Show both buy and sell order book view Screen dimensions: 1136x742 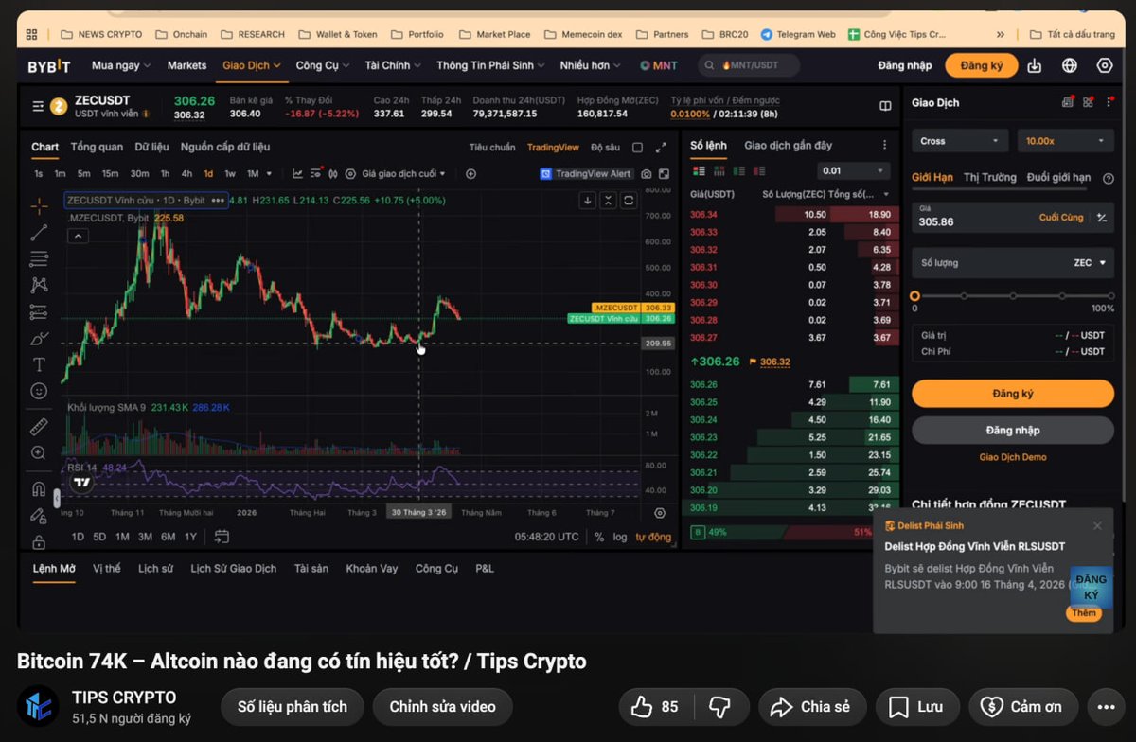coord(700,171)
